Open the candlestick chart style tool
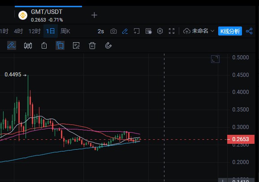The width and height of the screenshot is (259, 182). (28, 45)
